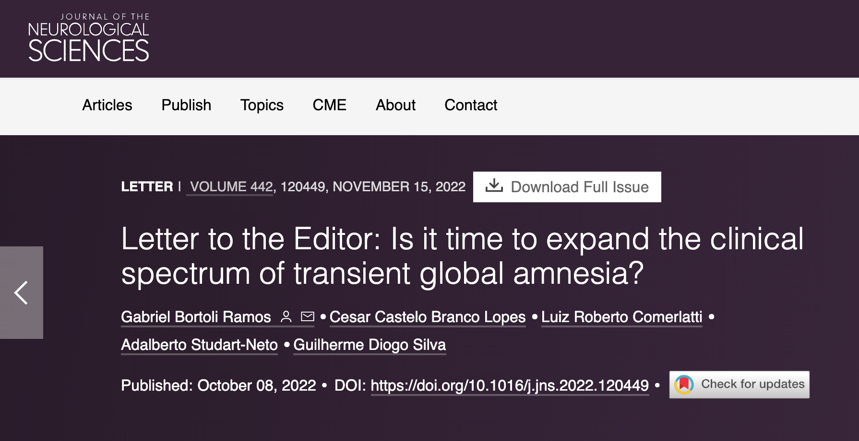View author Adalberto Studart-Neto
The height and width of the screenshot is (441, 859).
point(199,345)
